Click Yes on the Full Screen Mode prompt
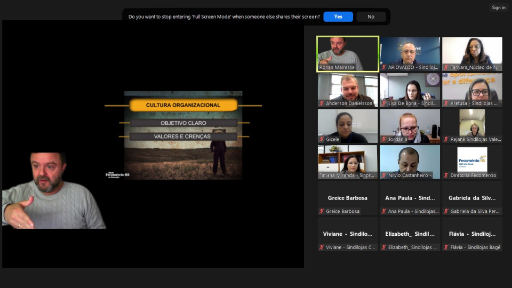Screen dimensions: 512x288 (338, 17)
